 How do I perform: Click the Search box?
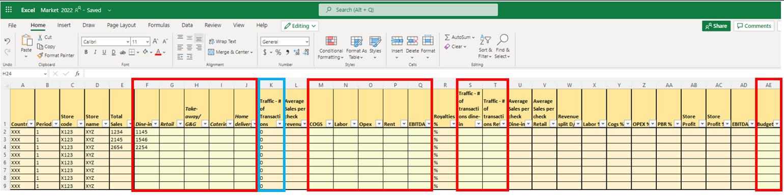(x=408, y=10)
